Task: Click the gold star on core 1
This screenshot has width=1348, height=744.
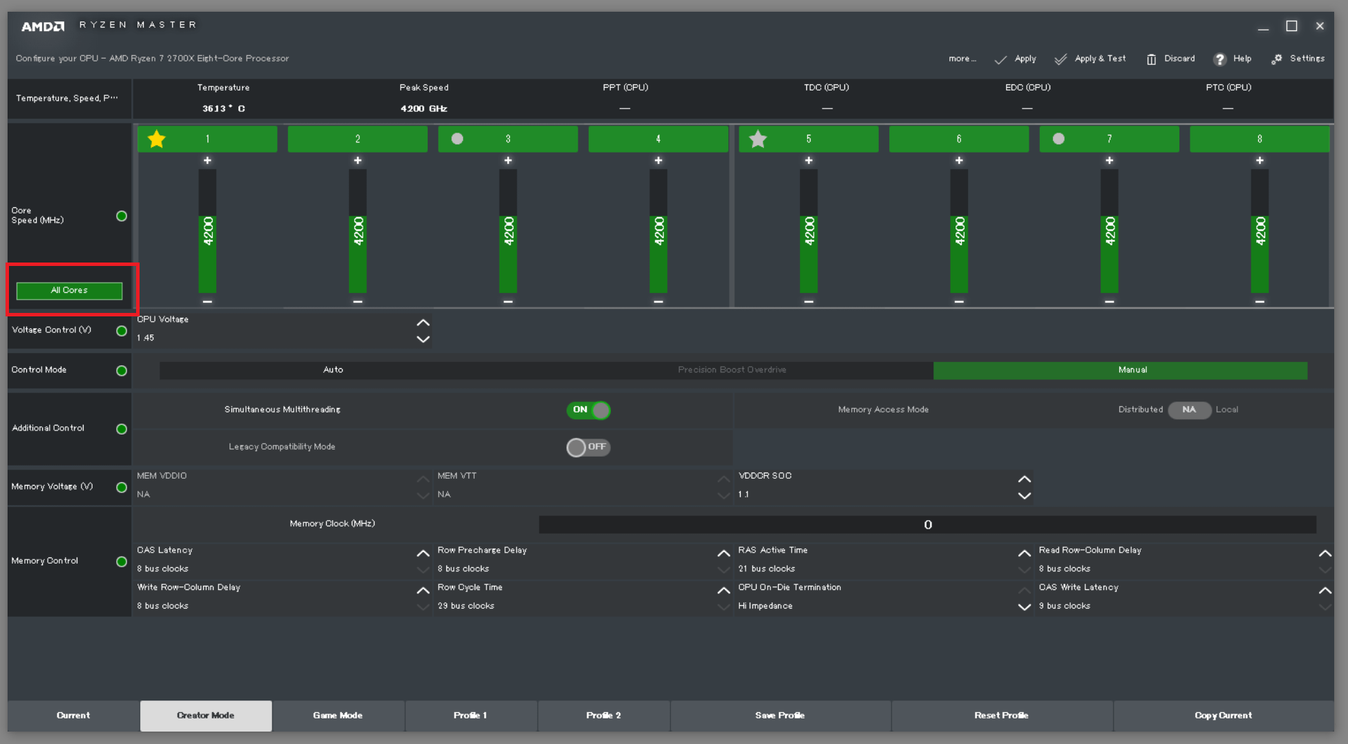Action: (x=157, y=139)
